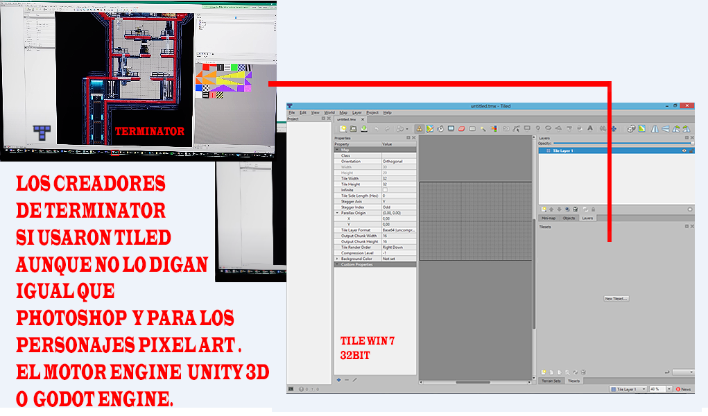Open the File menu in Tiled
Screen dimensions: 708x416
coord(292,112)
